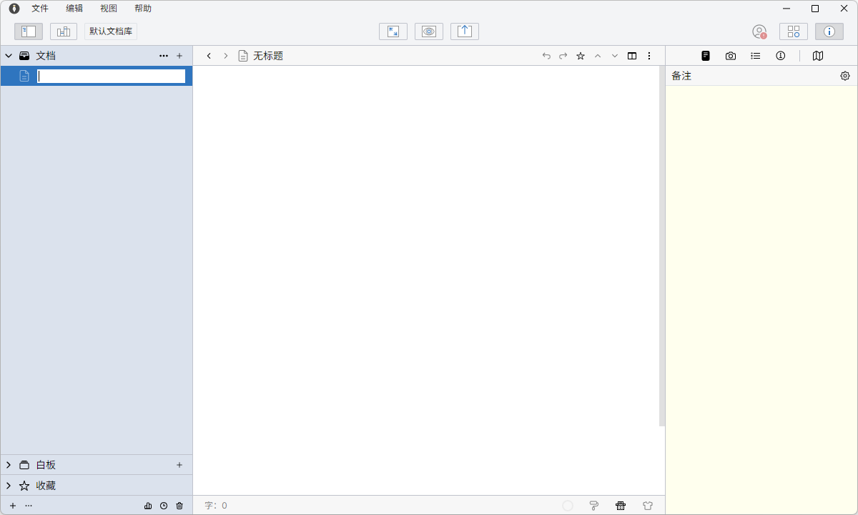Navigate back with left chevron
Viewport: 858px width, 515px height.
209,56
